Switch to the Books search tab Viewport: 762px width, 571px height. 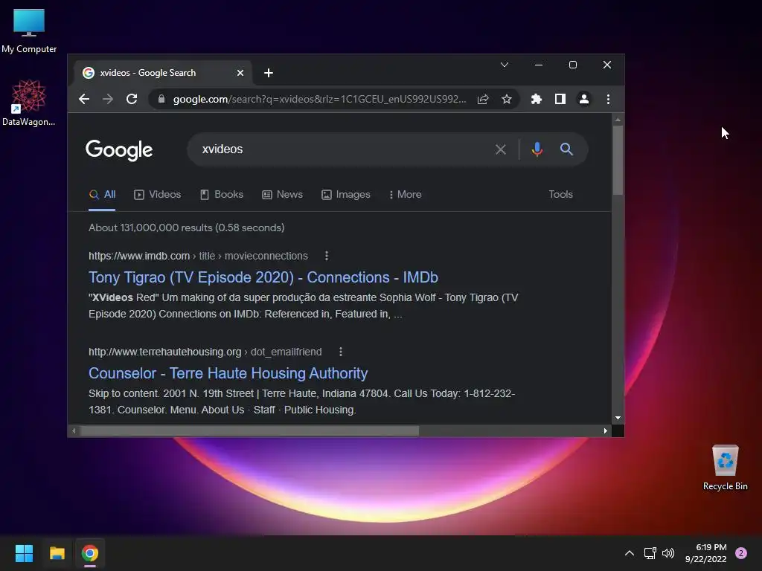tap(222, 194)
